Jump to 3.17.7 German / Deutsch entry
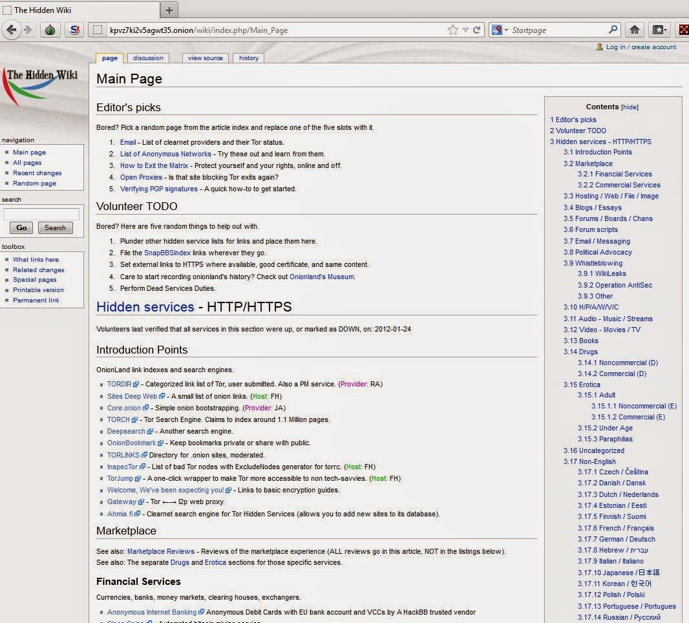This screenshot has height=623, width=689. (616, 539)
